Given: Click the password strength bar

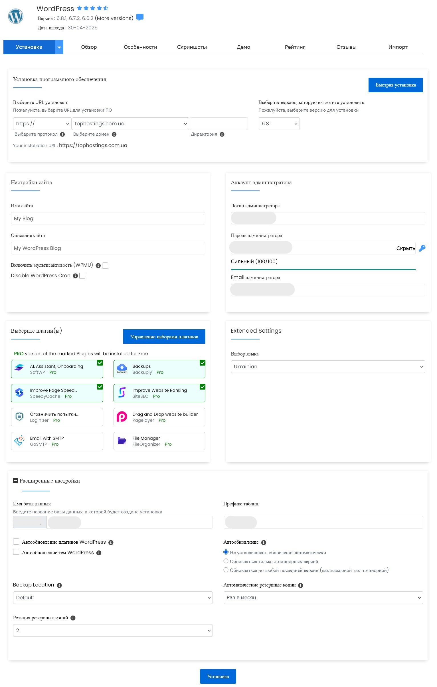Looking at the screenshot, I should point(323,269).
